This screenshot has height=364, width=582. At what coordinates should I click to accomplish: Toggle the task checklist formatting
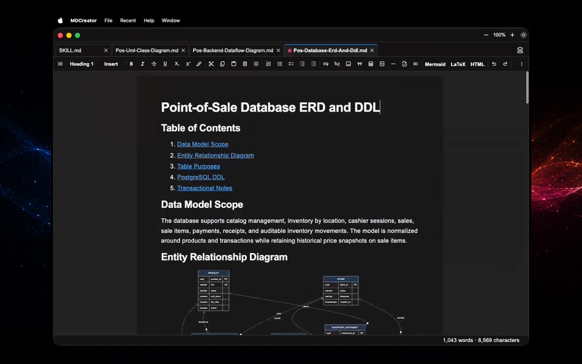(x=291, y=64)
